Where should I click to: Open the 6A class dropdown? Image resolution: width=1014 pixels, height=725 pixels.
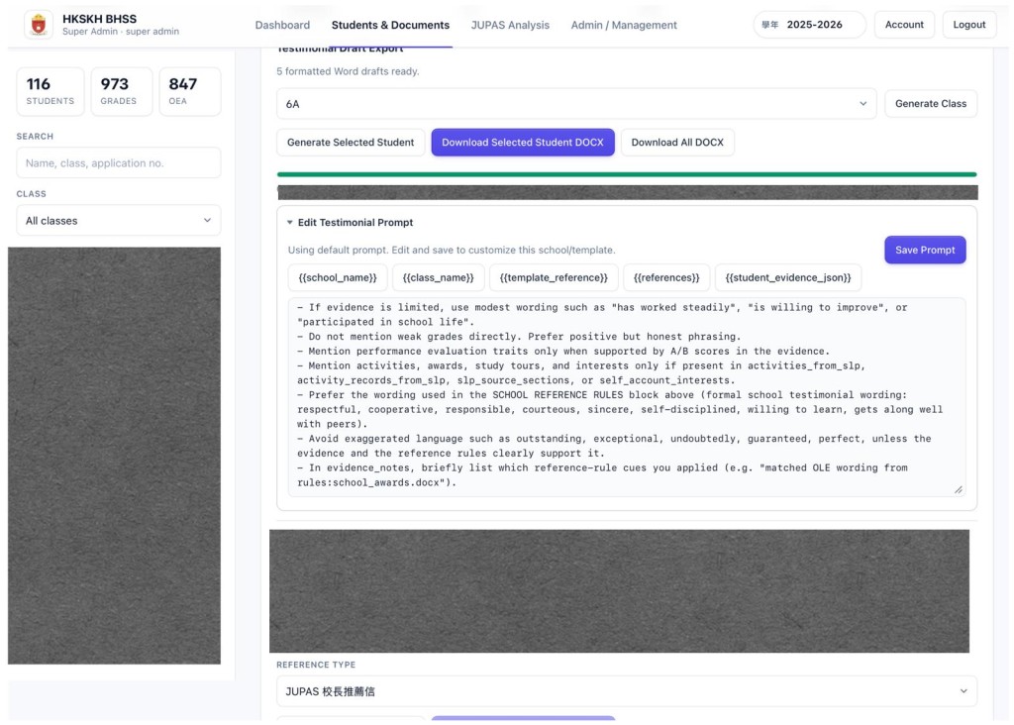point(576,103)
